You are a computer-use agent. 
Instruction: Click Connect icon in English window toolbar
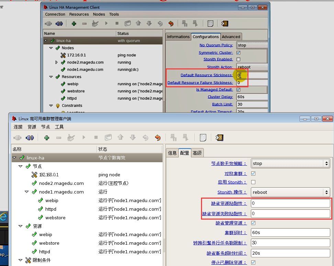[x=48, y=23]
